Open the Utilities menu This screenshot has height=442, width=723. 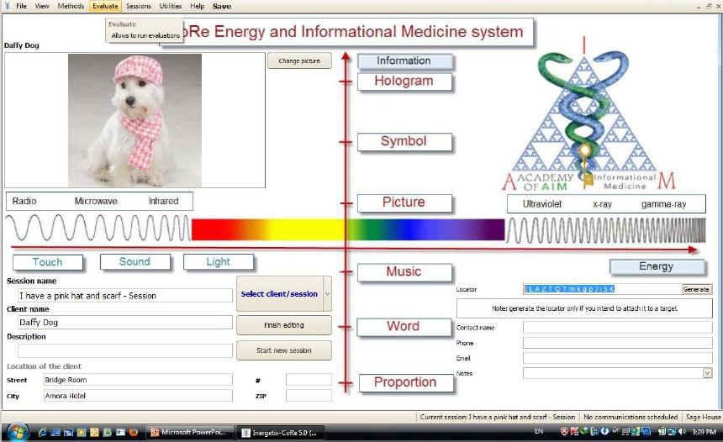171,6
